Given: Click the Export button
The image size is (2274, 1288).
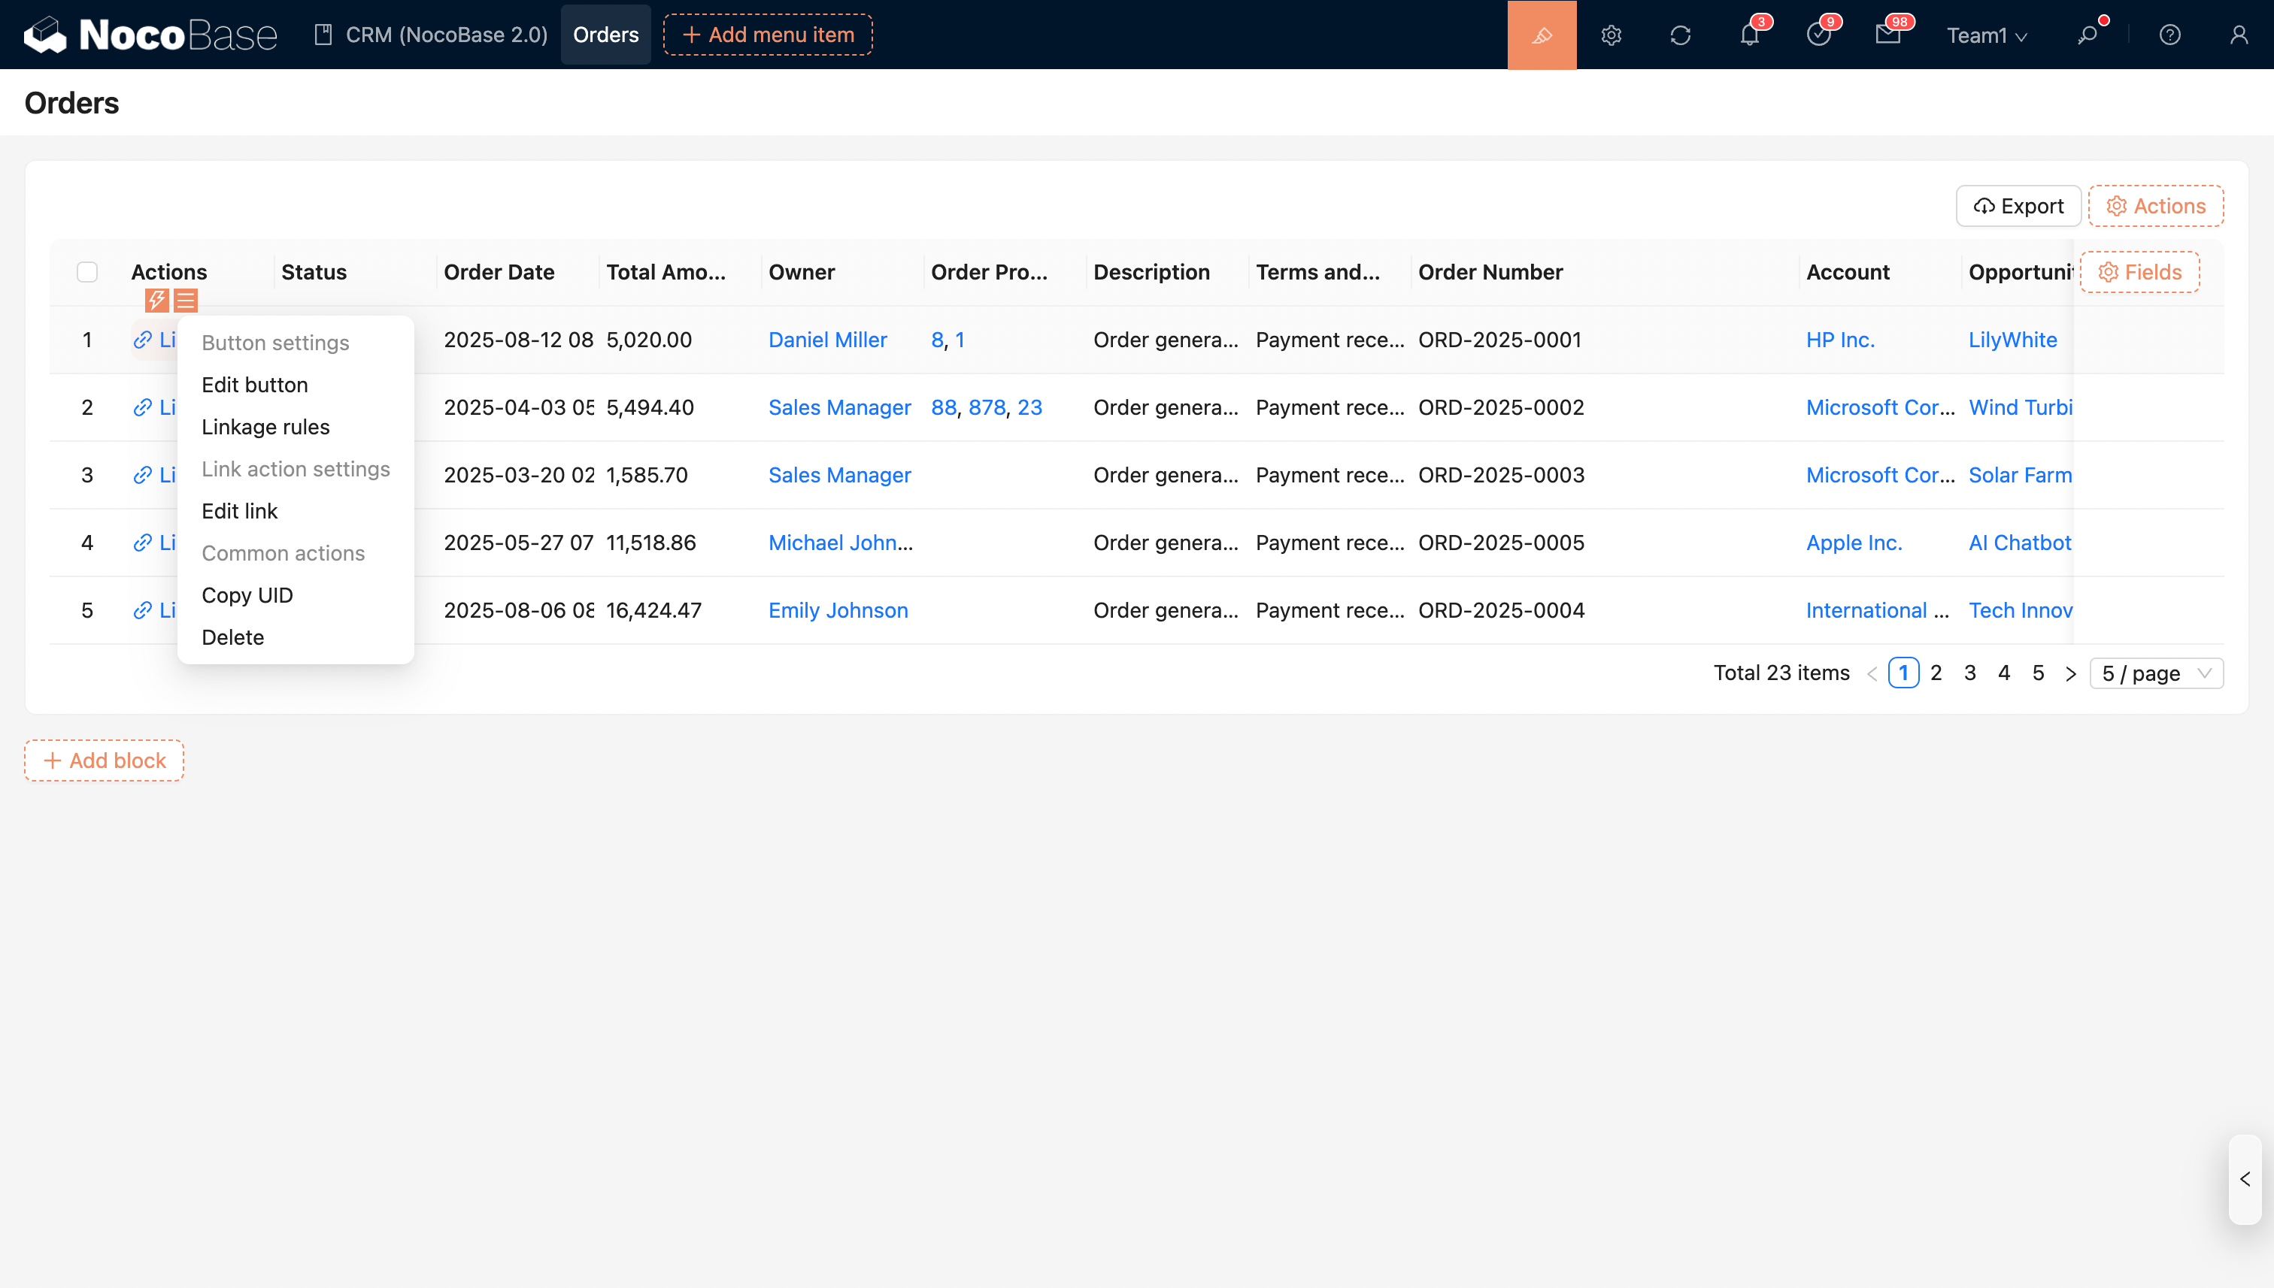Looking at the screenshot, I should pos(2018,206).
